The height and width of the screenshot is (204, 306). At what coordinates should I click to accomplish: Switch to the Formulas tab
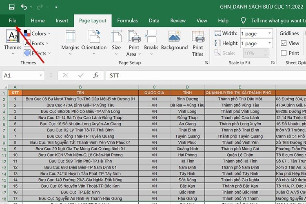[127, 20]
